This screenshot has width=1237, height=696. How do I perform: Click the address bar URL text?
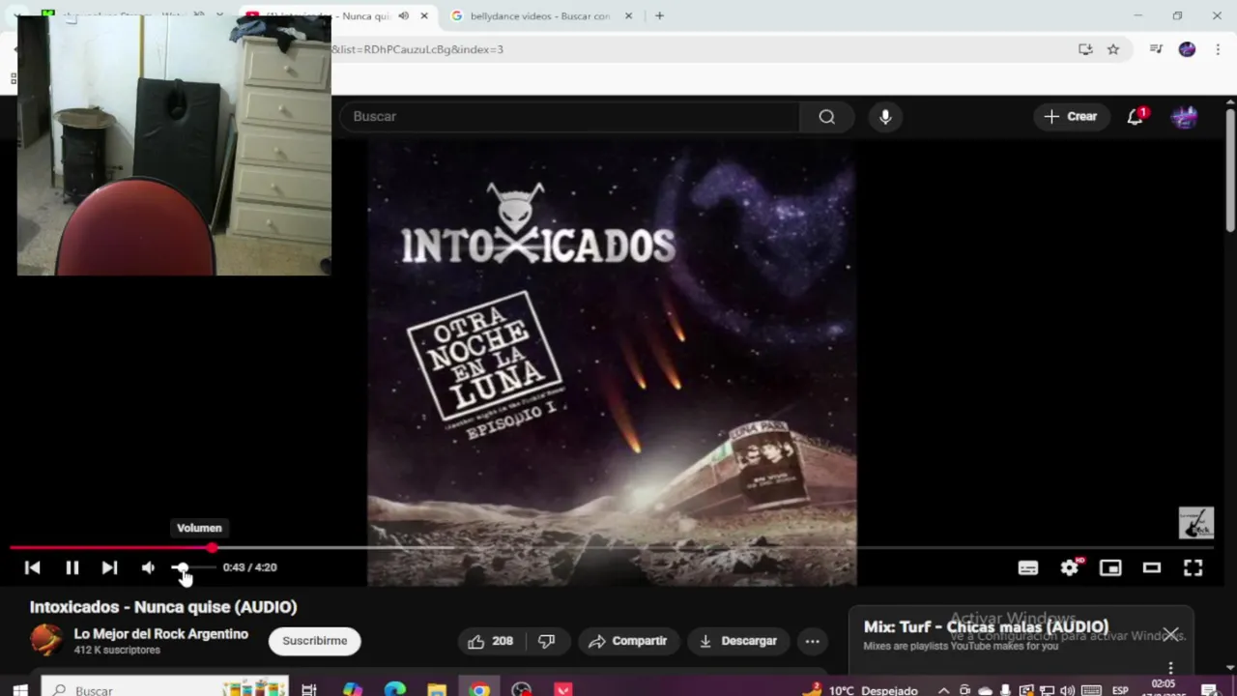[x=417, y=49]
